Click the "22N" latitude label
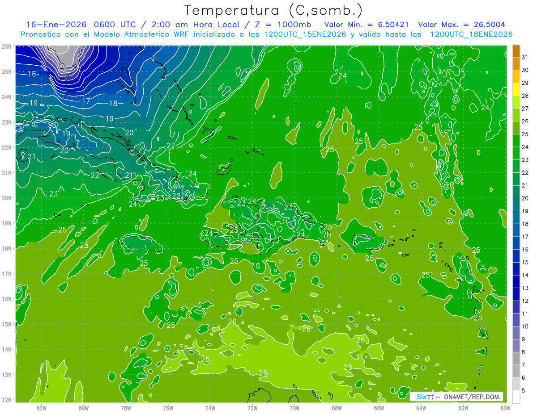Screen dimensions: 537x414 (6, 147)
